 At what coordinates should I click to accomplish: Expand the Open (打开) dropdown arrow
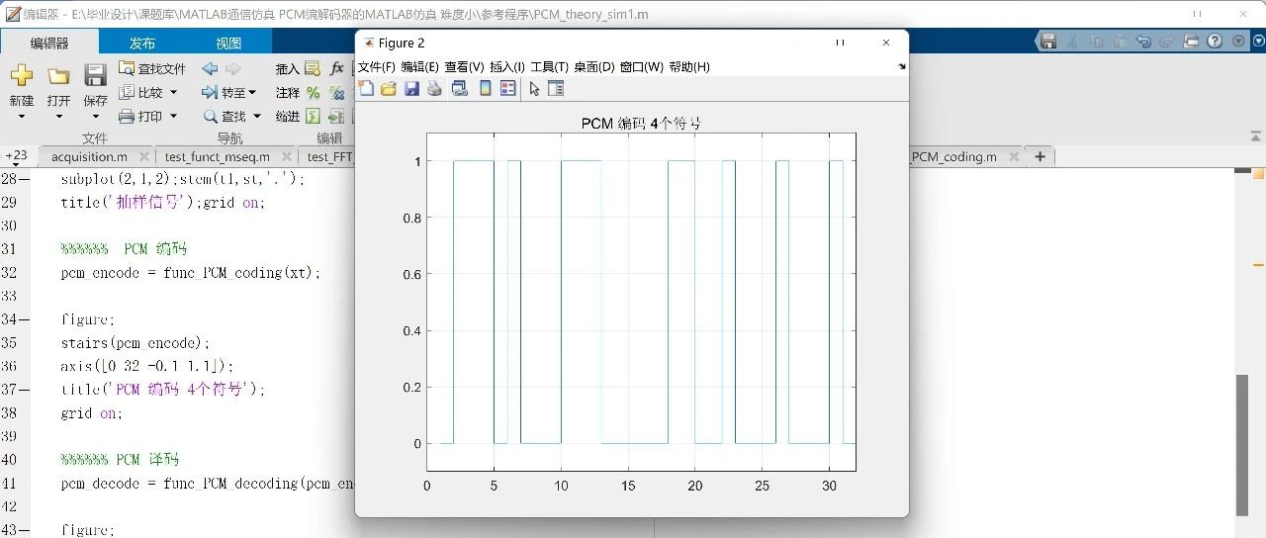(58, 116)
